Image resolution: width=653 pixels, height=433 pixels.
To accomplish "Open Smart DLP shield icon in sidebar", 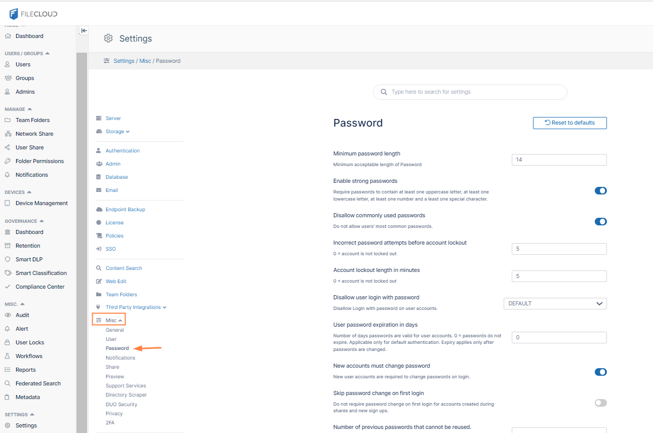I will tap(7, 259).
